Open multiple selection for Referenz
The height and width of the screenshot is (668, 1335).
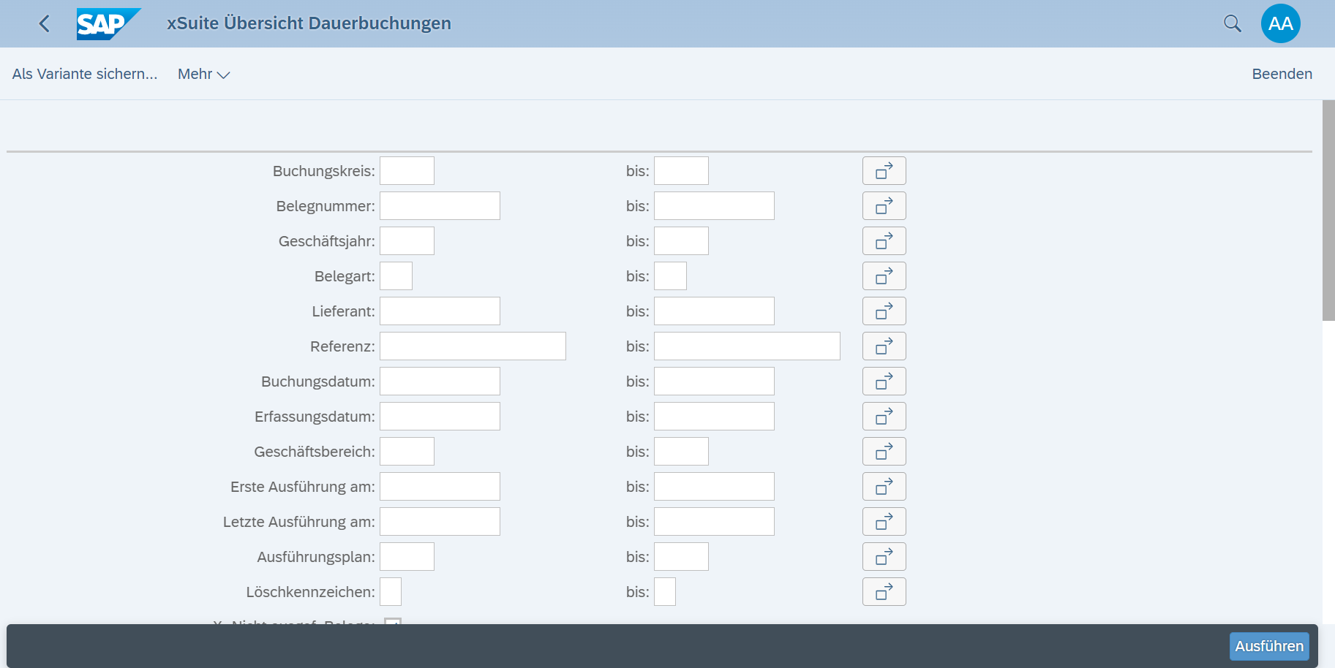884,346
